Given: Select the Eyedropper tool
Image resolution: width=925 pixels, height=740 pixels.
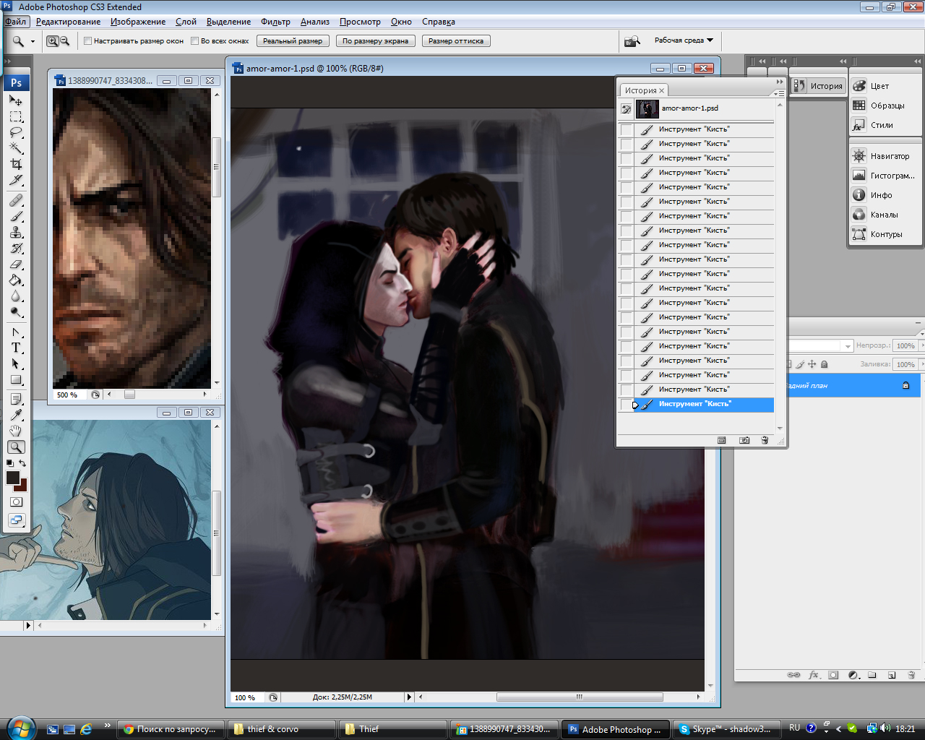Looking at the screenshot, I should click(x=16, y=415).
